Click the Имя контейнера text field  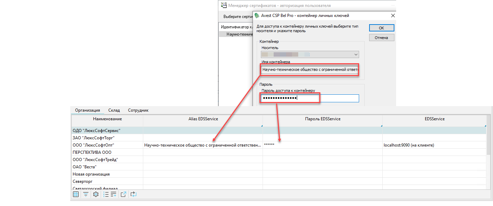point(310,69)
